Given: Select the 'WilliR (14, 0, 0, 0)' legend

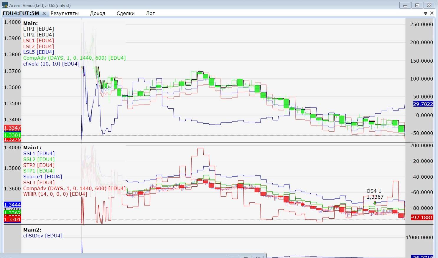Looking at the screenshot, I should pos(55,194).
